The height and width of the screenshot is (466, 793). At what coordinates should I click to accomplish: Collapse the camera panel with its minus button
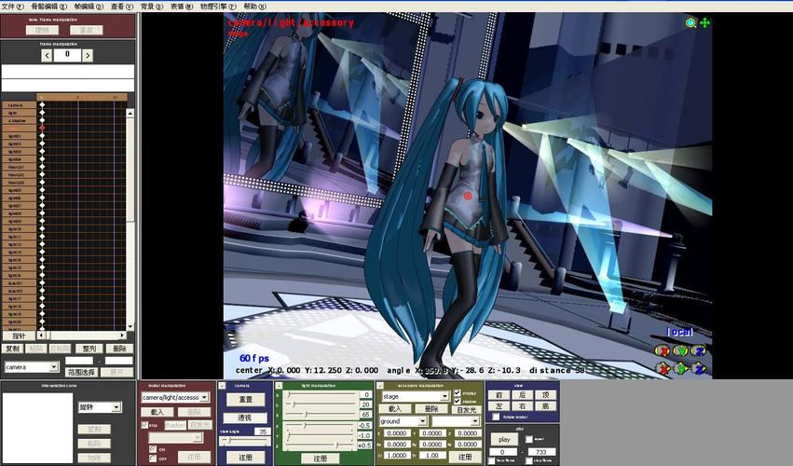click(222, 386)
